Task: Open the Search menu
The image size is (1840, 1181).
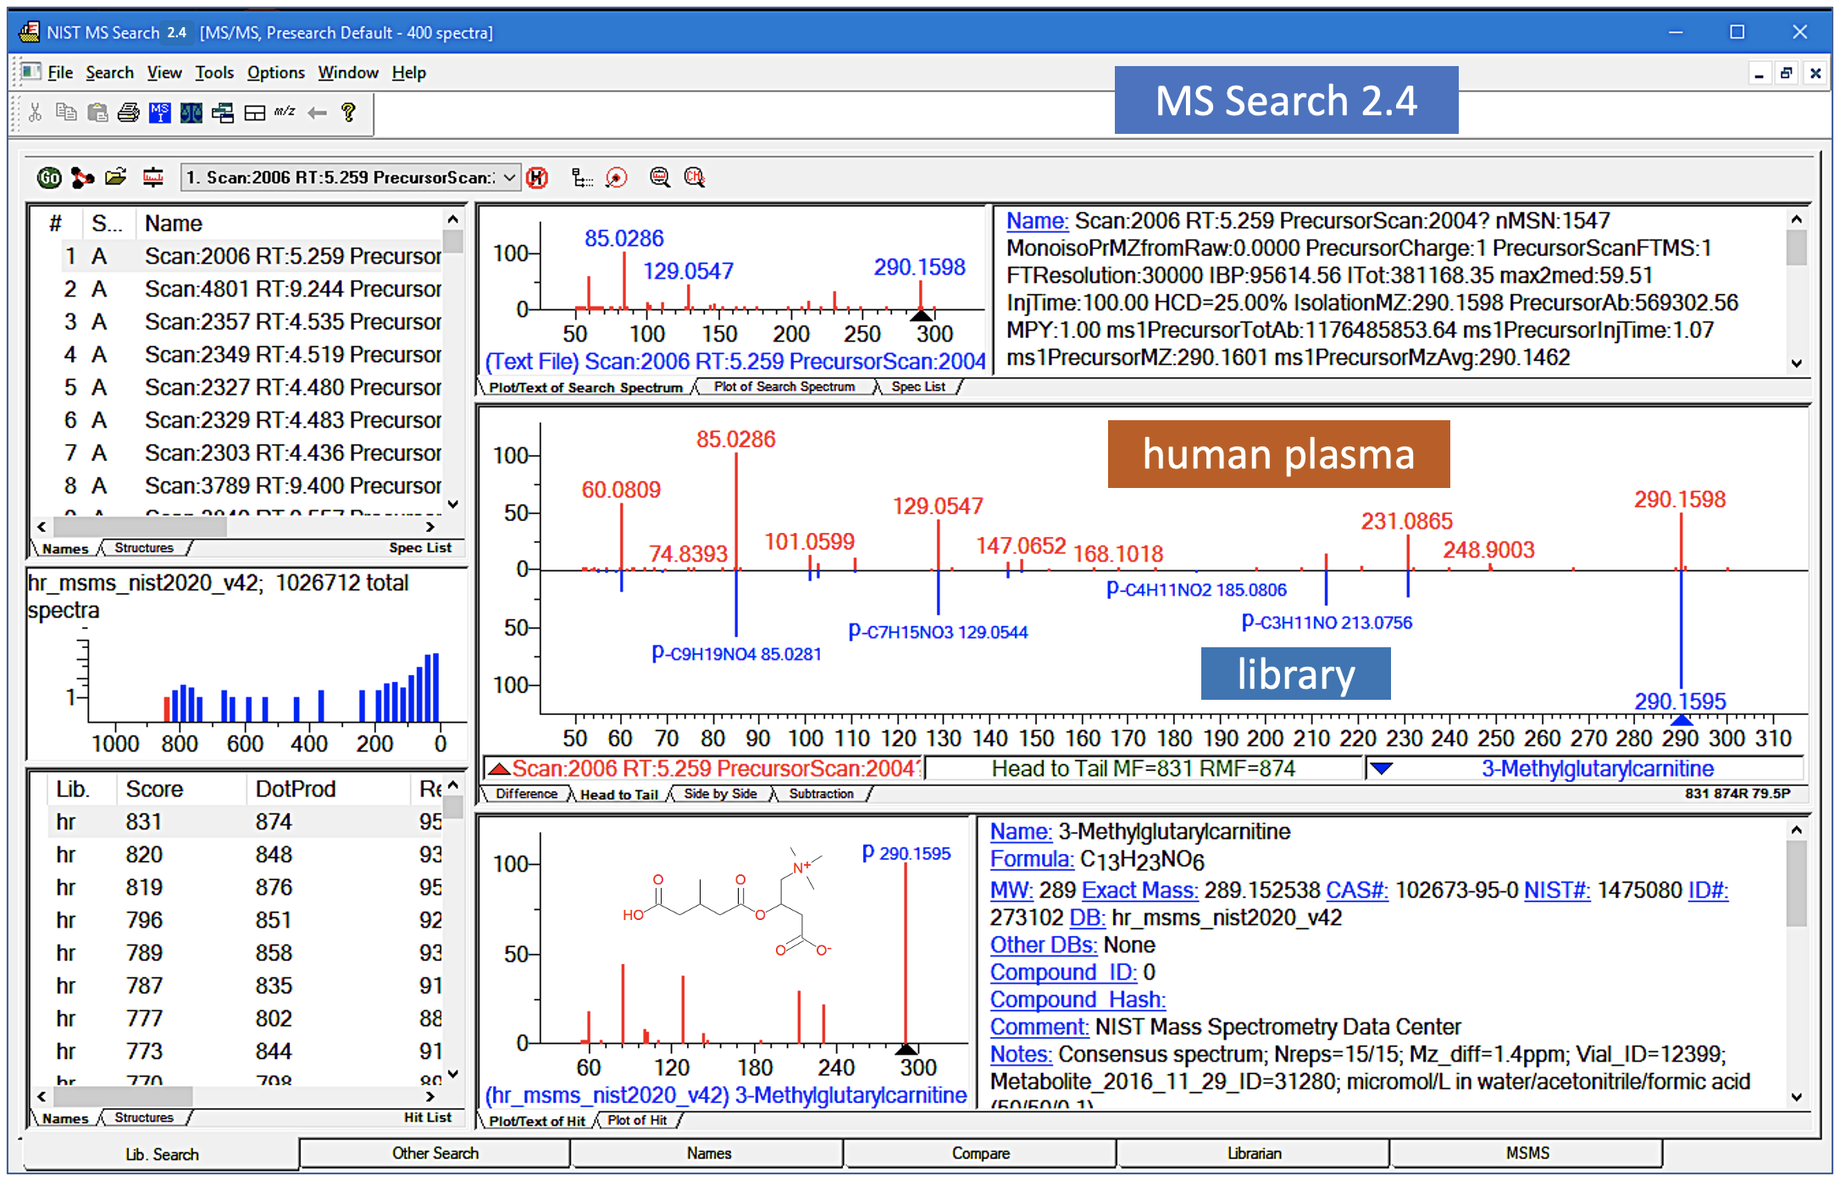Action: 110,73
